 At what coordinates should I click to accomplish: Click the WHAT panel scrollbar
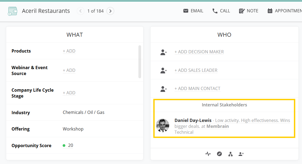pos(139,62)
